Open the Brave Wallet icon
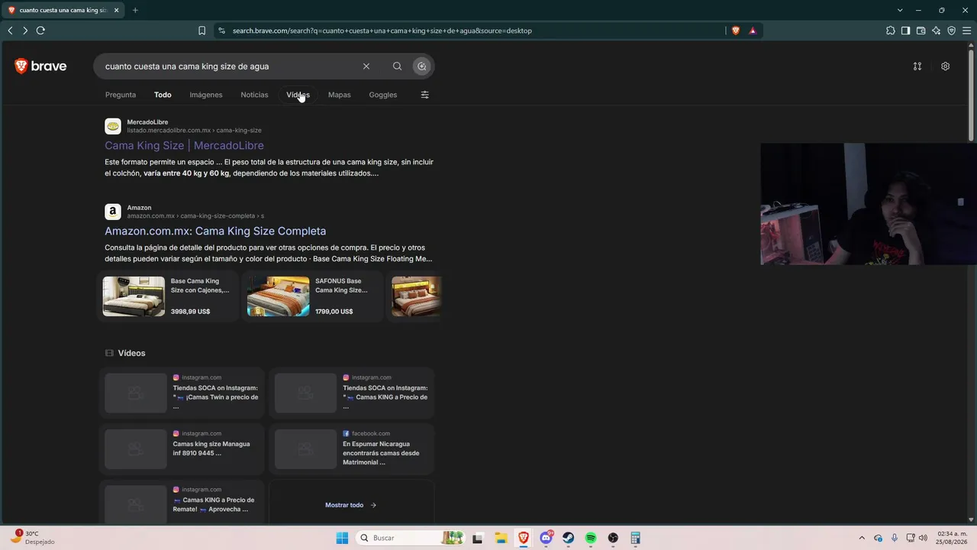 coord(921,31)
